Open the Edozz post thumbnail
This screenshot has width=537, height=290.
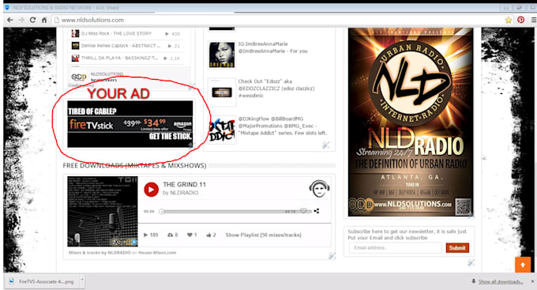(222, 92)
